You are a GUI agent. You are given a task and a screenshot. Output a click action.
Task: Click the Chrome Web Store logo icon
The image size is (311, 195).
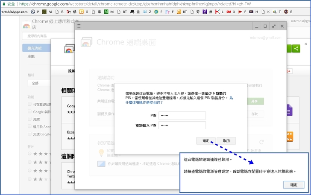click(x=26, y=26)
